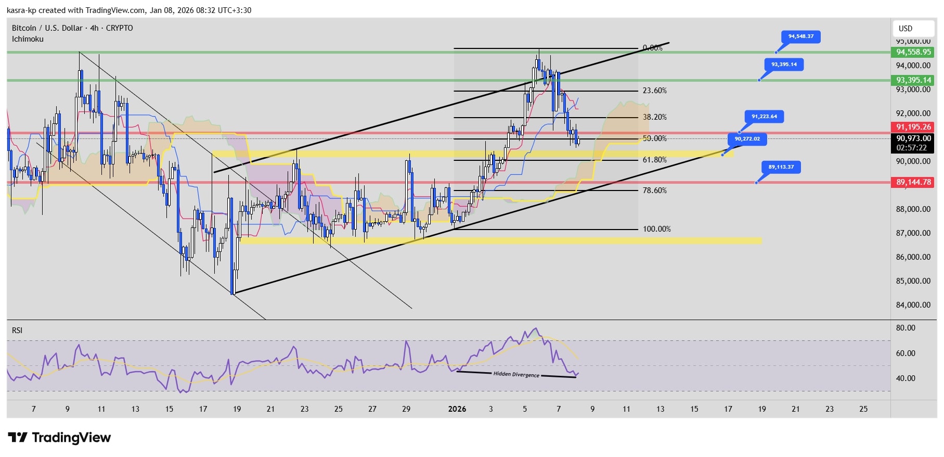Select the 91,223.64 blue callout

(764, 117)
